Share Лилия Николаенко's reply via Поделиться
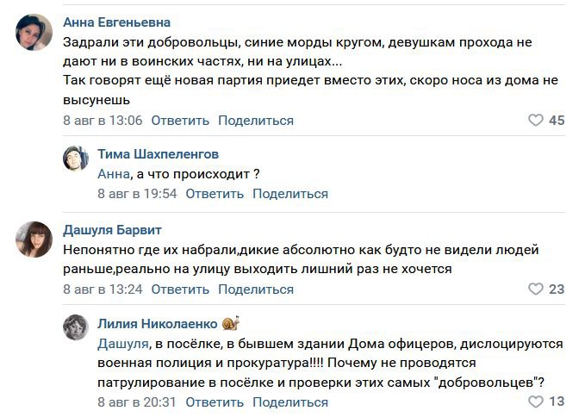The image size is (585, 417). [290, 402]
